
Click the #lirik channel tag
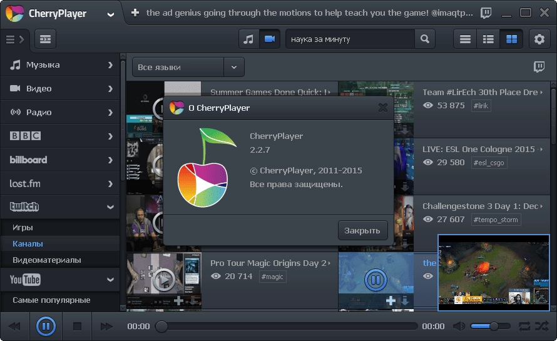(481, 106)
